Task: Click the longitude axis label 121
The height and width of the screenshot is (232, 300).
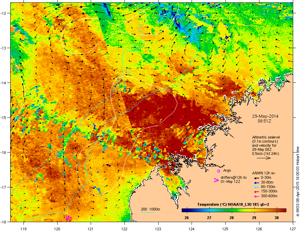Action: click(91, 229)
